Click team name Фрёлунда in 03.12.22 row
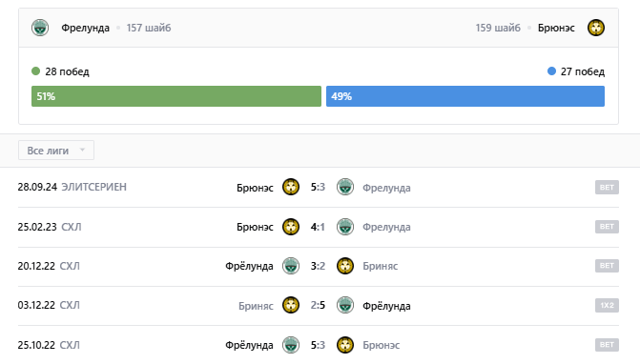The image size is (640, 364). pyautogui.click(x=386, y=306)
